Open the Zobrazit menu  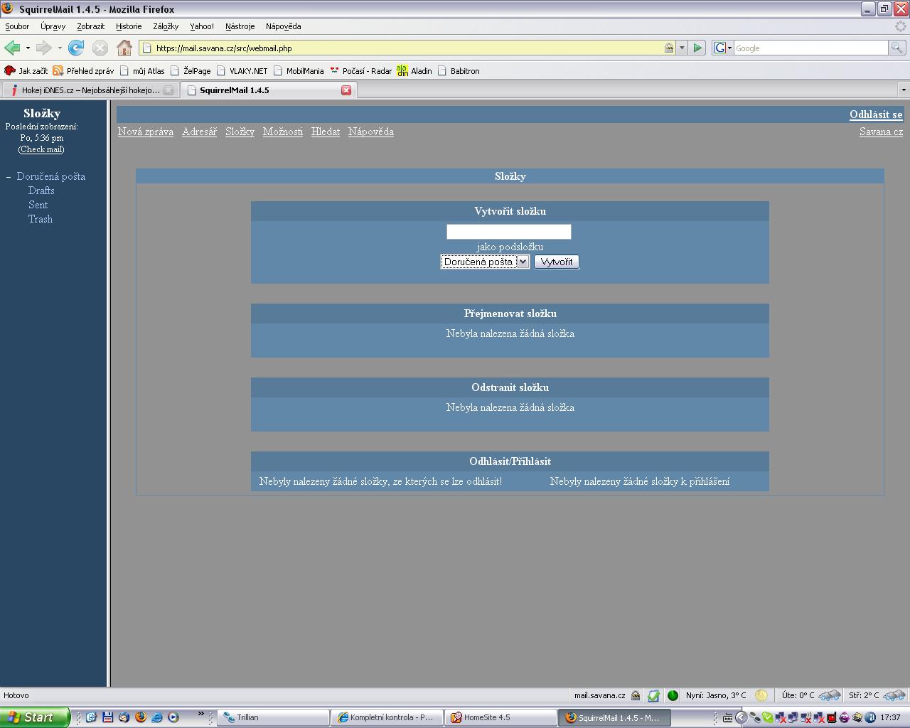coord(90,26)
